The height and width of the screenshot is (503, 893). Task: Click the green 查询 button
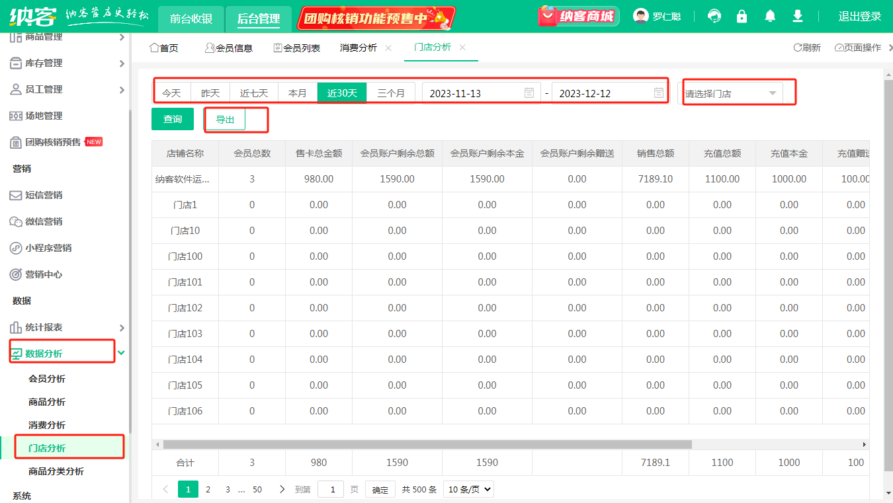pyautogui.click(x=173, y=119)
